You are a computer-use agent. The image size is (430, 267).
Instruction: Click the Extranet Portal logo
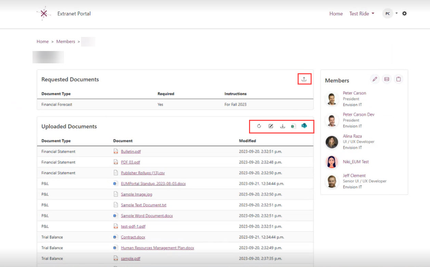pyautogui.click(x=43, y=14)
